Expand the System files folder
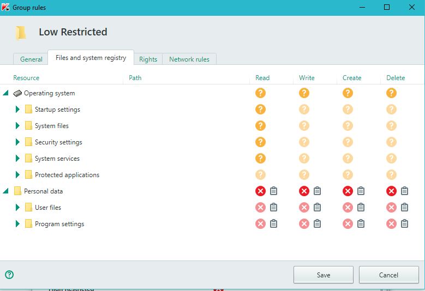Viewport: 425px width, 291px height. (17, 125)
